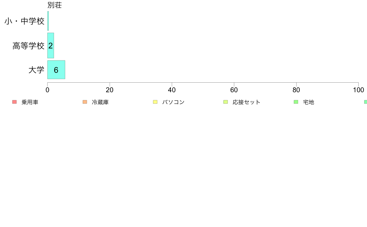Click the red 乗用車 legend swatch
Viewport: 367px width, 227px height.
(14, 102)
